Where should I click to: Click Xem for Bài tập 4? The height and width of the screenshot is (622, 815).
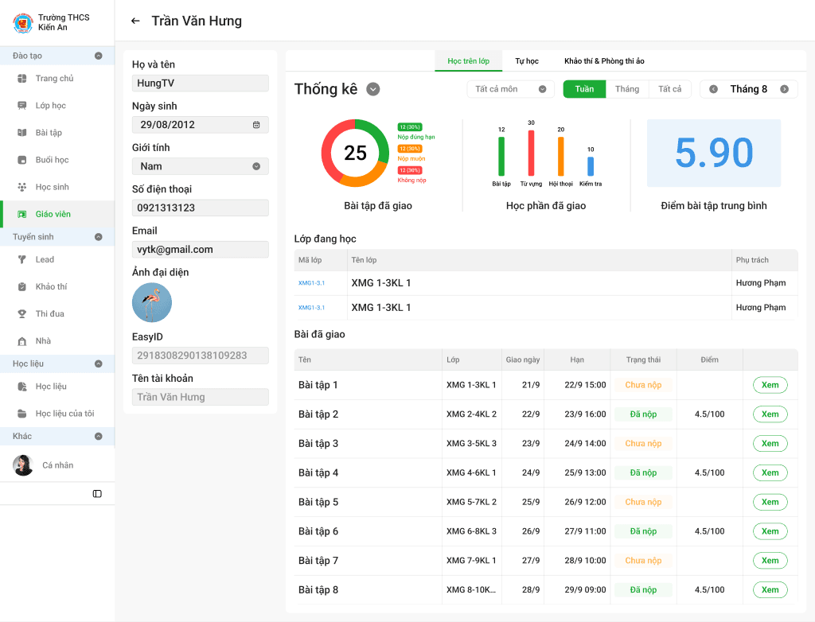point(770,473)
